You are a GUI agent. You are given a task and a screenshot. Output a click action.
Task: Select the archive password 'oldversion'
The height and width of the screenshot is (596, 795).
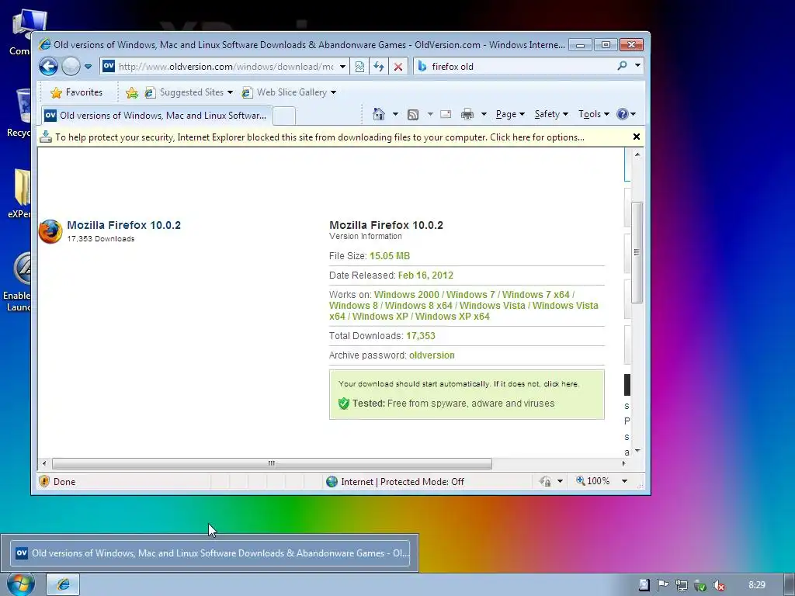click(432, 355)
